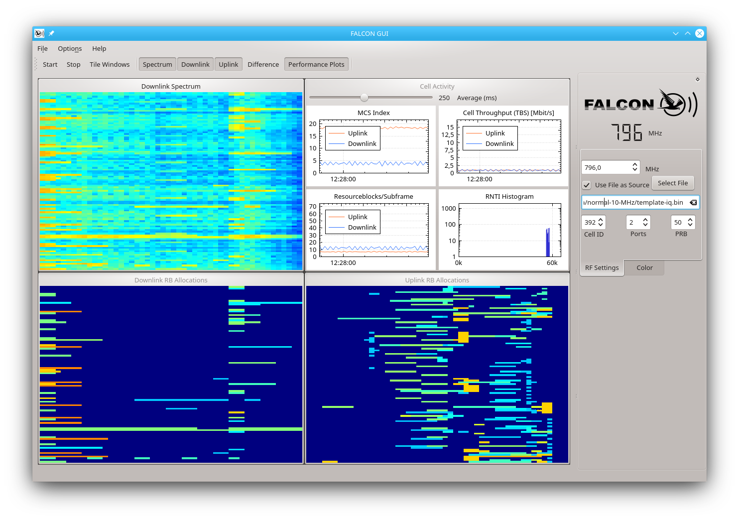Open the Help menu
This screenshot has width=739, height=520.
pos(99,48)
